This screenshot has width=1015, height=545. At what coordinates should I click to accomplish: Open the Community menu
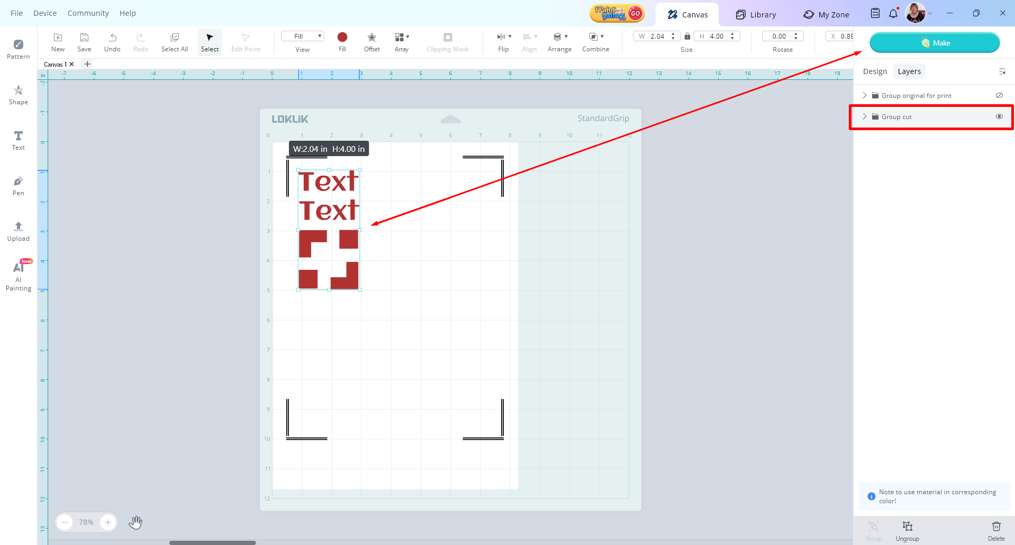pos(88,13)
